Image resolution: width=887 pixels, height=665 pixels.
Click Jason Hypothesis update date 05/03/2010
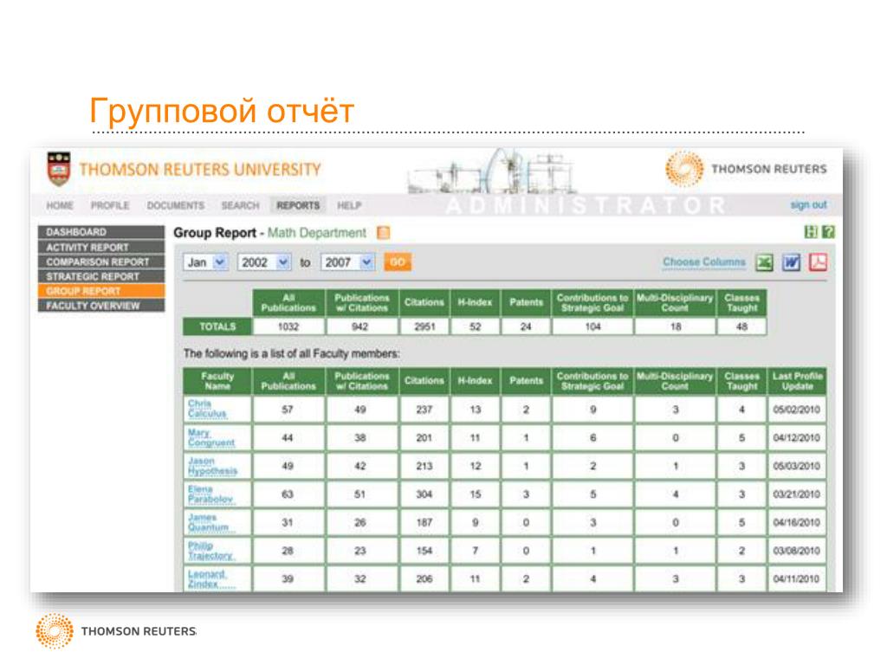[797, 465]
